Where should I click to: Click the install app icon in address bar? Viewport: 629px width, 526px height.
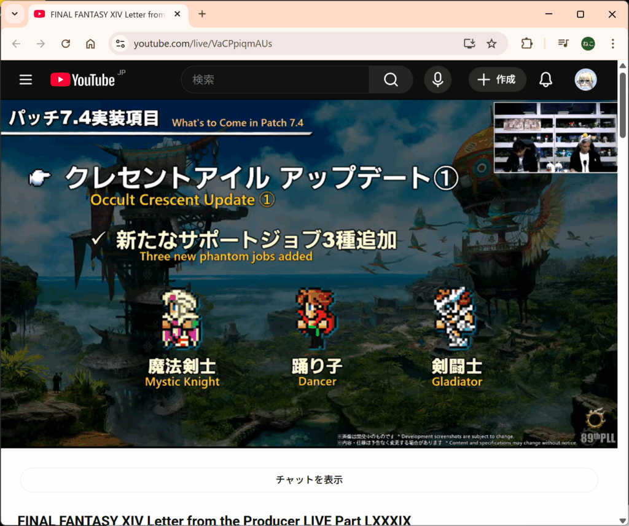coord(469,44)
